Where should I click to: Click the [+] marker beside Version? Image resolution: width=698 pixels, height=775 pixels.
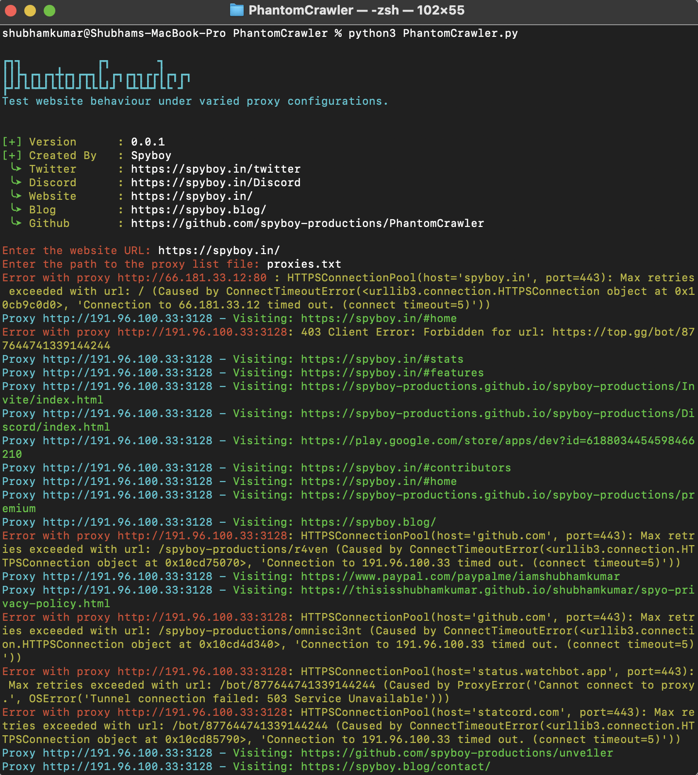[12, 142]
